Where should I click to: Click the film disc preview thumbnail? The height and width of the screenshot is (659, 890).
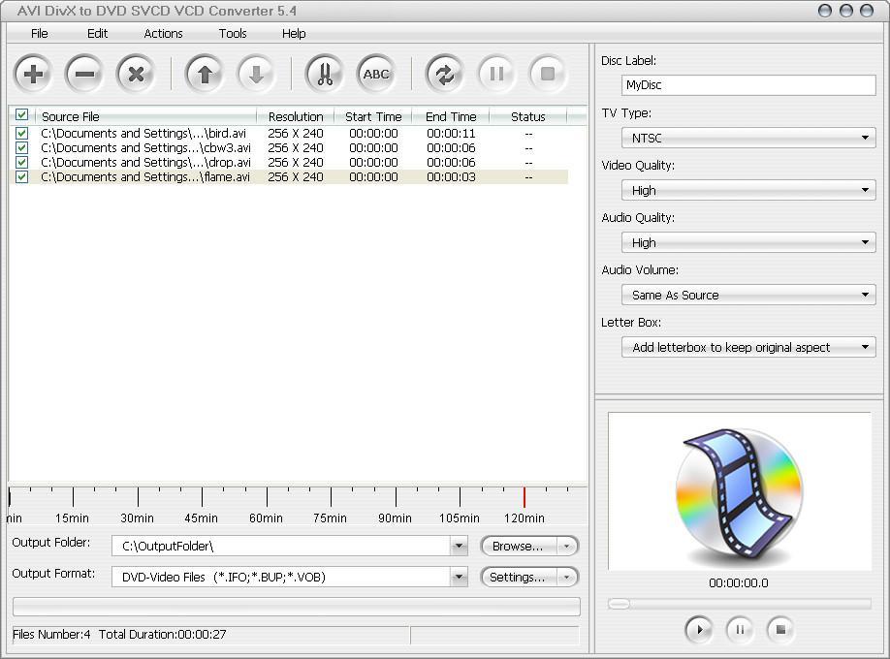pyautogui.click(x=740, y=491)
